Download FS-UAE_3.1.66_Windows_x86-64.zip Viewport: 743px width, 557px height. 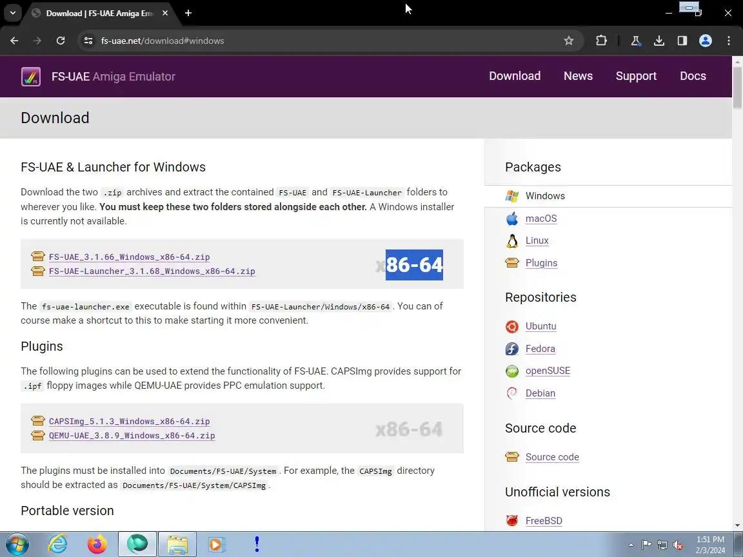(130, 257)
